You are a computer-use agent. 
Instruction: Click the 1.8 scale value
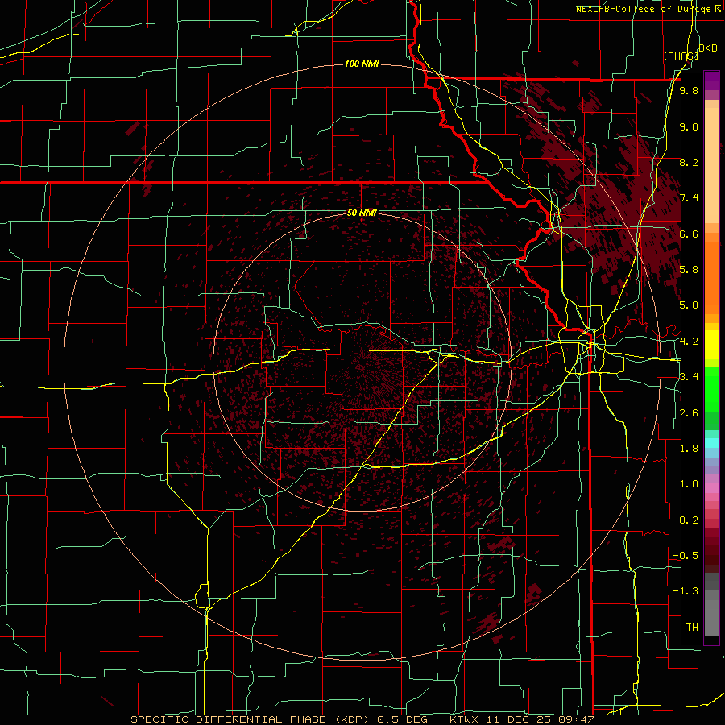click(689, 449)
